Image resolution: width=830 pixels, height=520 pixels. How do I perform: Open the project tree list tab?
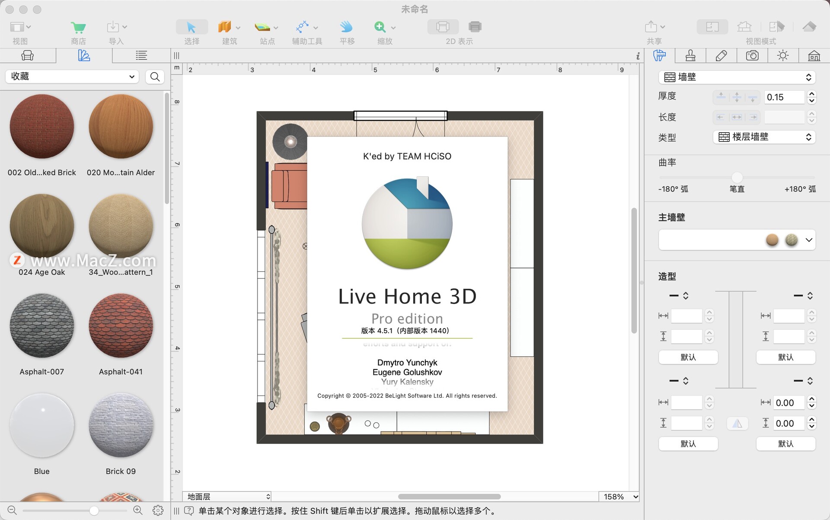coord(141,55)
